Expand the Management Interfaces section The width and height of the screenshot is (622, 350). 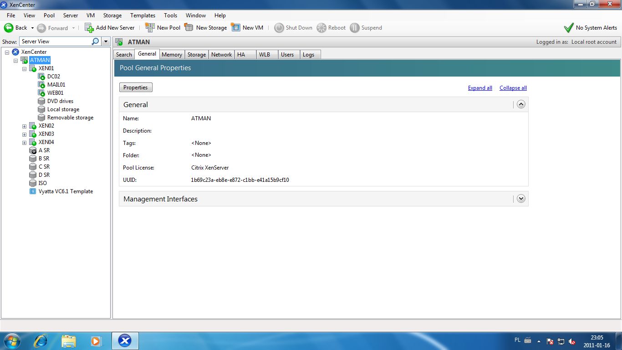[521, 199]
